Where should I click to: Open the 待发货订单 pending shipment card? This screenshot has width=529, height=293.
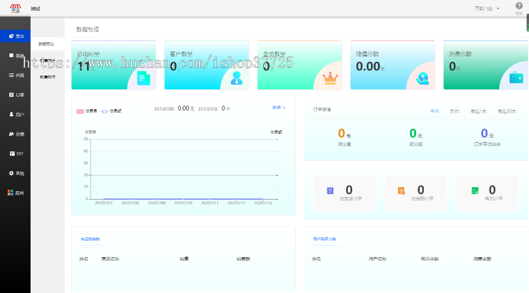point(344,193)
